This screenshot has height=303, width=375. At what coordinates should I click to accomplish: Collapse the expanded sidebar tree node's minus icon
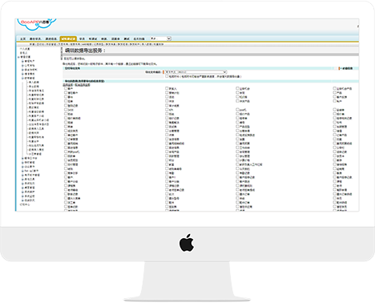22,78
